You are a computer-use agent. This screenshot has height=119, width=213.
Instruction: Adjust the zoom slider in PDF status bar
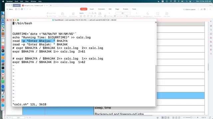[191, 118]
